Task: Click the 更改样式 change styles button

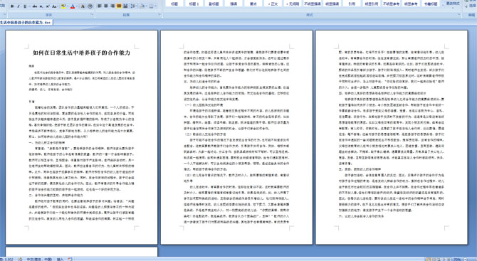Action: point(452,4)
